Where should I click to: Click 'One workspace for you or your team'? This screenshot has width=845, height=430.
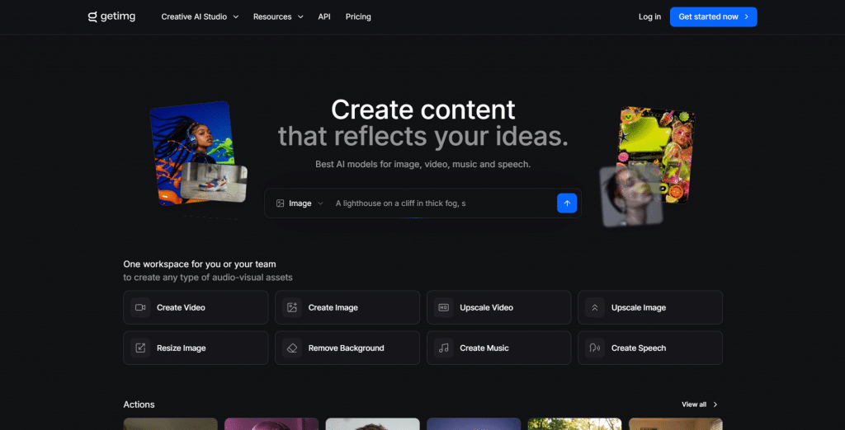tap(200, 264)
